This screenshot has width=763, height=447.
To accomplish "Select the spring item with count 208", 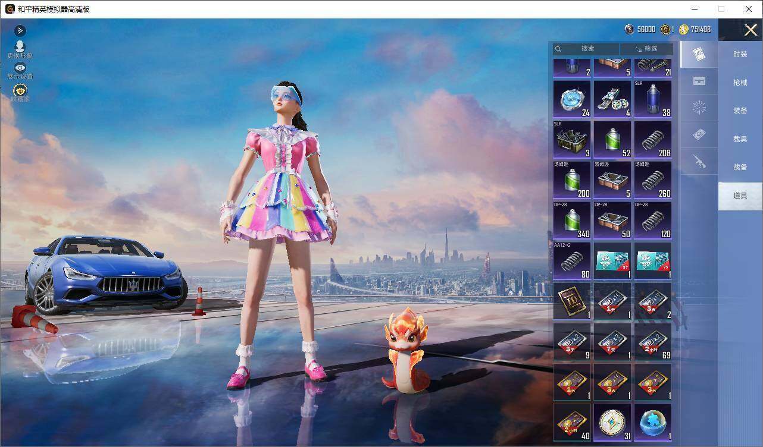I will [653, 139].
